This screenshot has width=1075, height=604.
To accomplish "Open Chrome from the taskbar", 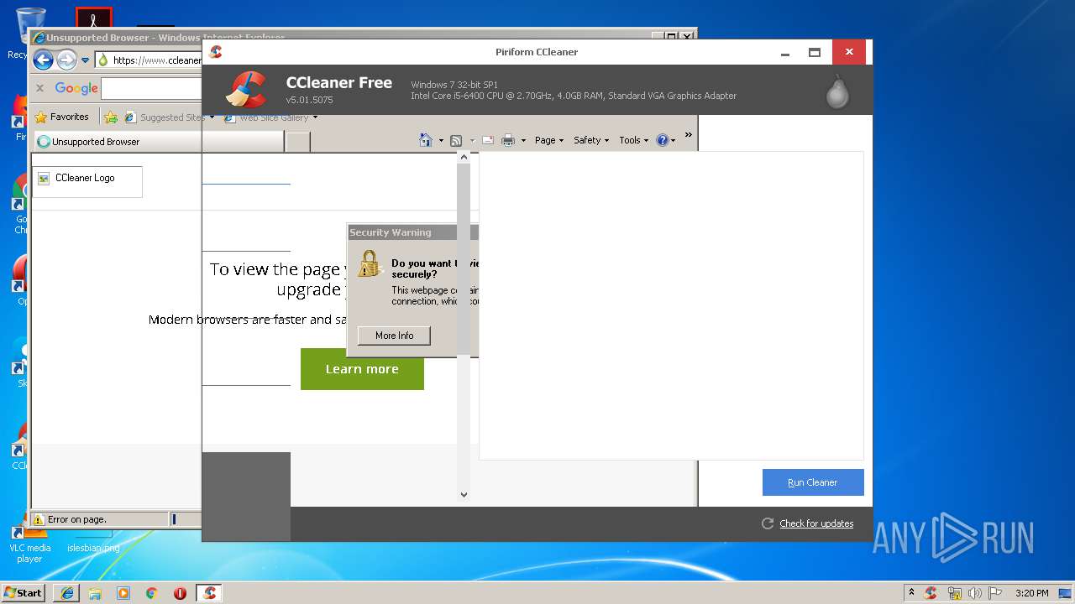I will click(x=151, y=593).
